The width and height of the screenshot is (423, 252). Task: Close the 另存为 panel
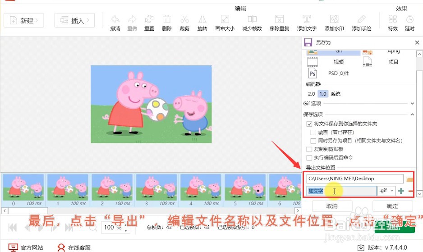point(417,43)
